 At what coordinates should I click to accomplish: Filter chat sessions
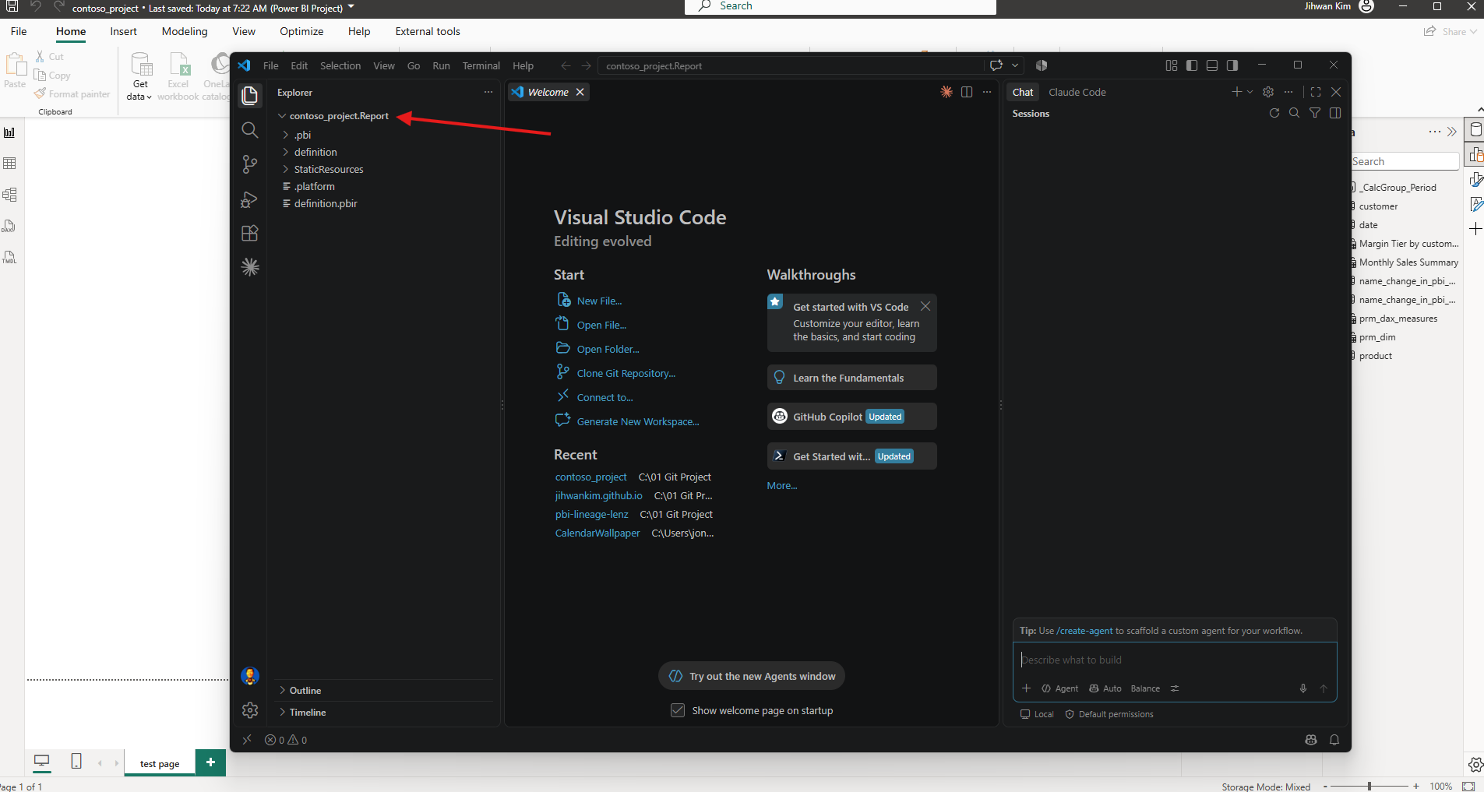click(x=1315, y=113)
